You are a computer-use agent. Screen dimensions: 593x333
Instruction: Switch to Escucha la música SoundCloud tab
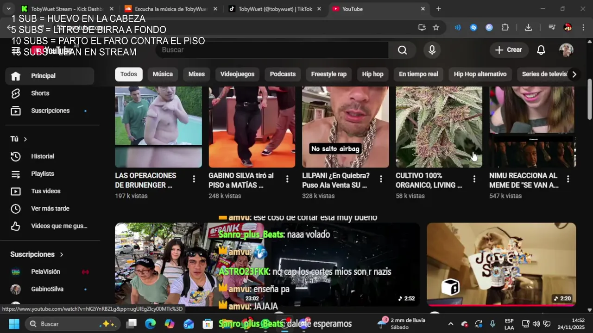(x=171, y=9)
